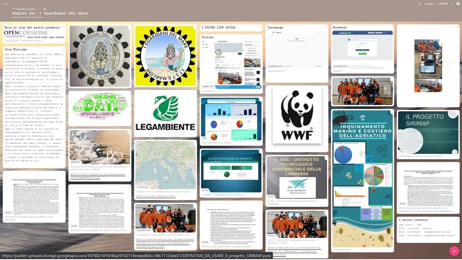Open the three-dot more options menu in header
This screenshot has width=462, height=260.
452,4
